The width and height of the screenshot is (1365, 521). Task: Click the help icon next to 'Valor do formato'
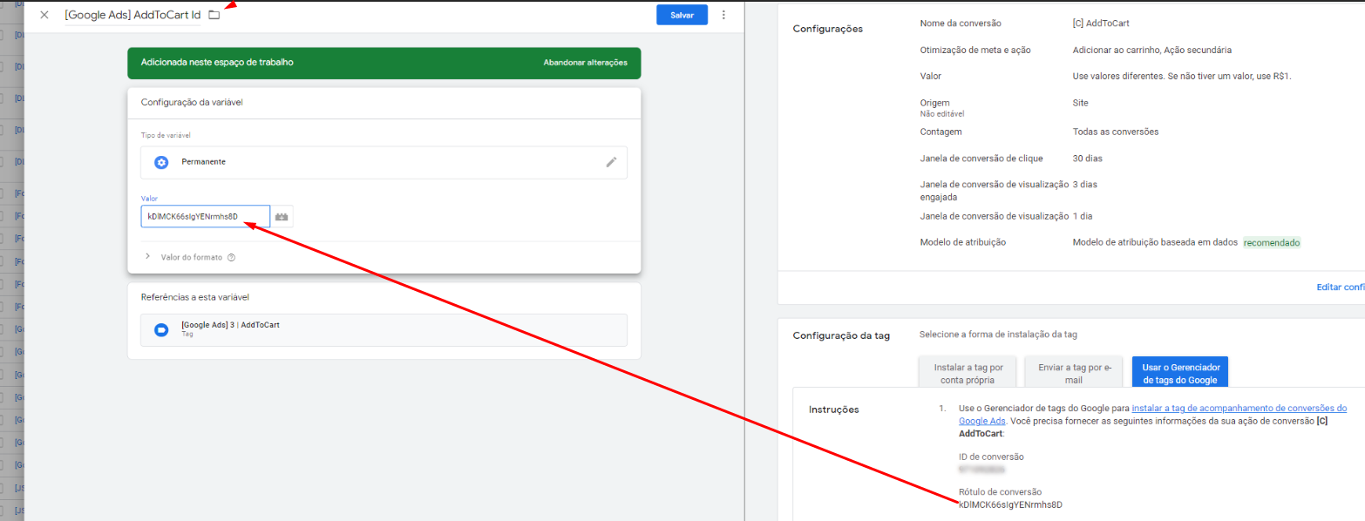(x=232, y=258)
